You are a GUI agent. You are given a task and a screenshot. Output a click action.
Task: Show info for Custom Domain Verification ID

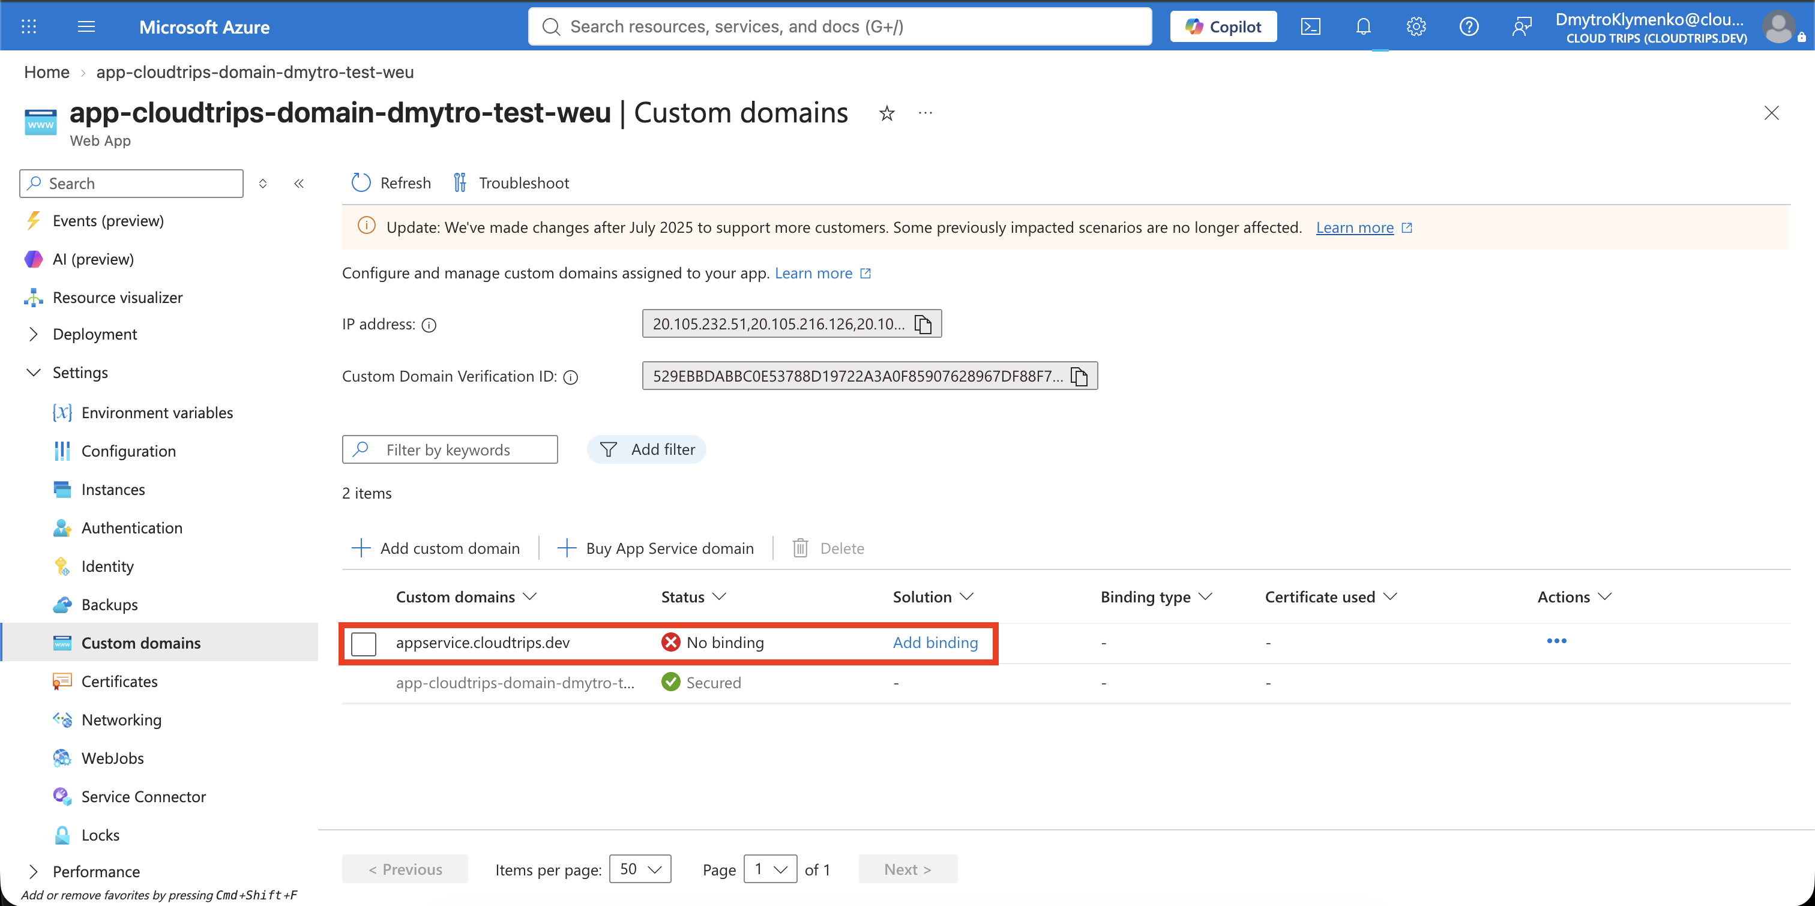(571, 377)
